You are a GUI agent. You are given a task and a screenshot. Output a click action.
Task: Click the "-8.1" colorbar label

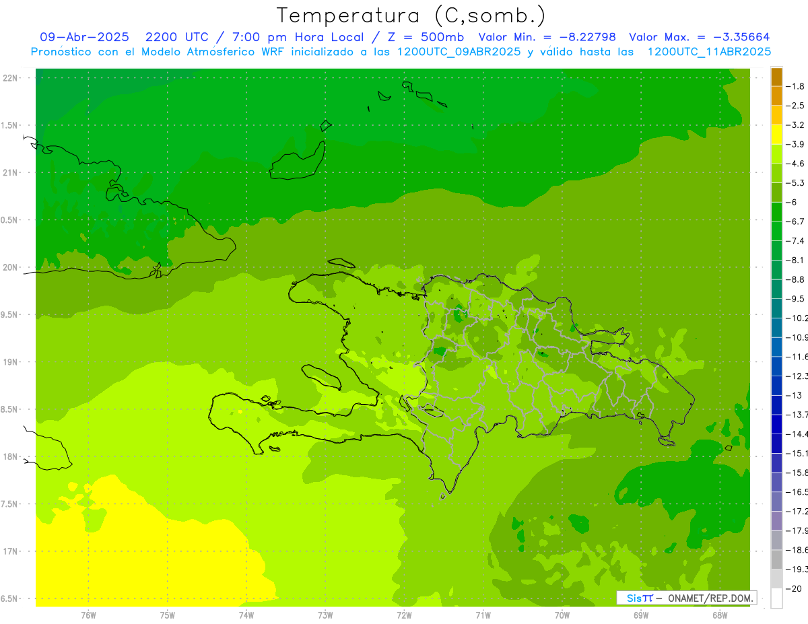click(795, 260)
